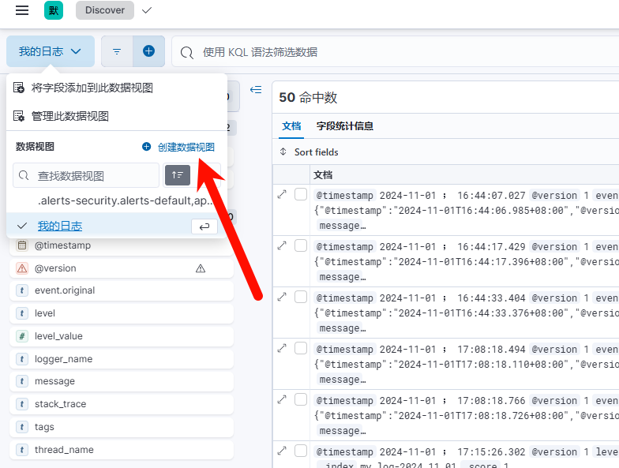Click the Sort fields button
The height and width of the screenshot is (468, 619).
pos(309,152)
